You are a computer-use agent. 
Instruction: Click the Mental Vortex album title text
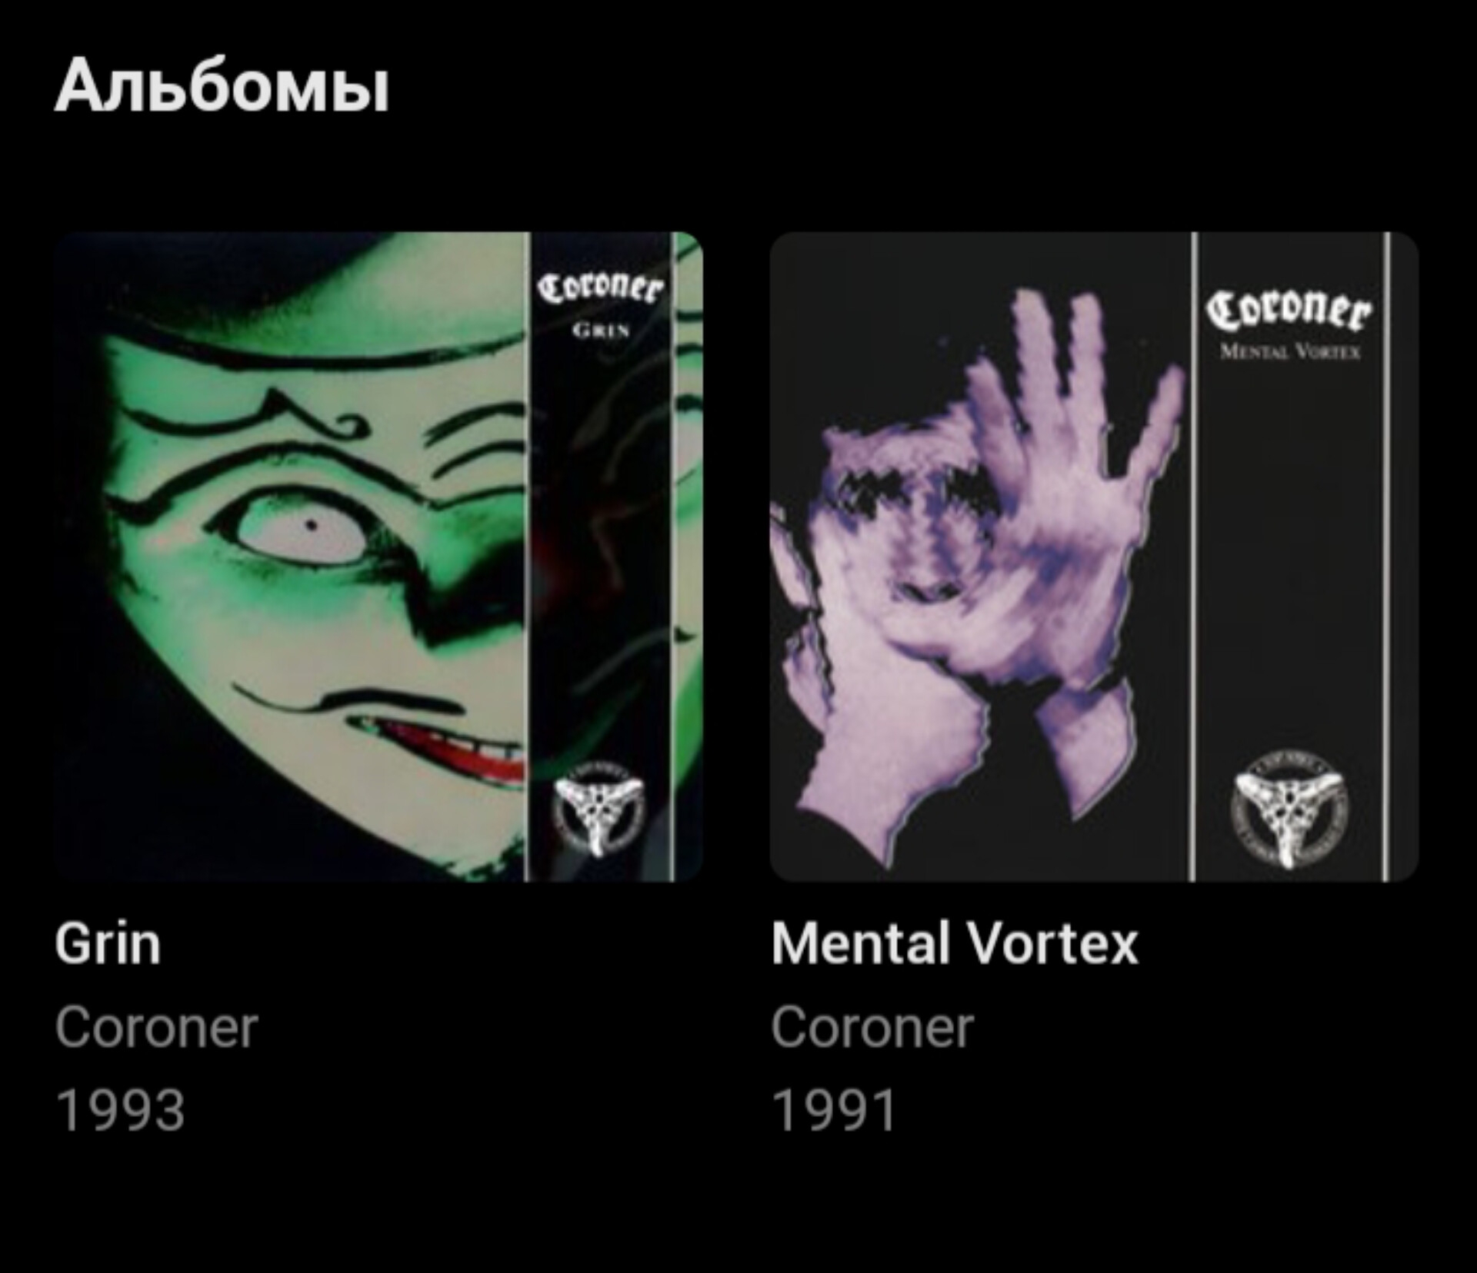click(x=955, y=944)
